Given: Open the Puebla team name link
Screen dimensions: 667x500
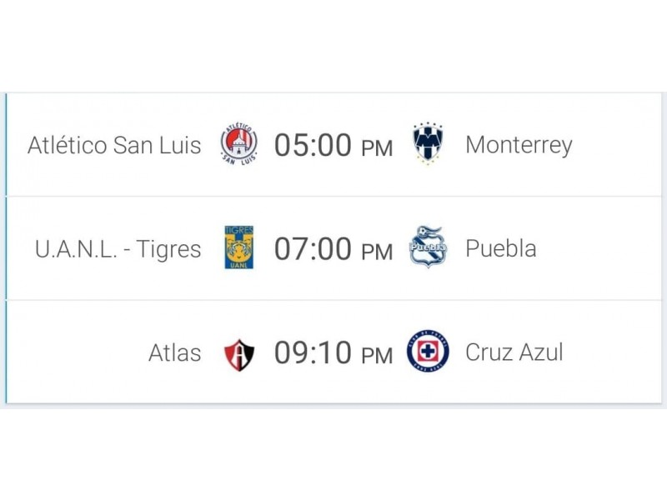Looking at the screenshot, I should click(501, 248).
